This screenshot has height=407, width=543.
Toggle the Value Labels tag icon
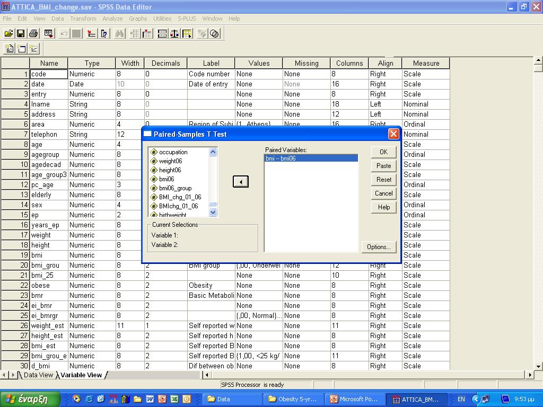tap(202, 33)
